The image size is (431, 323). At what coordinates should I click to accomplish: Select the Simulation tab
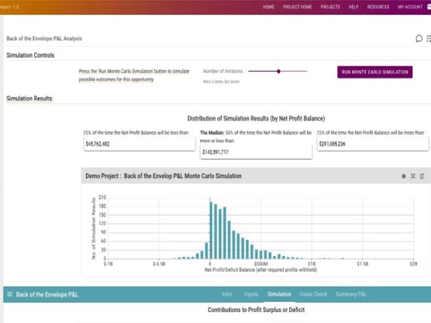pos(279,294)
